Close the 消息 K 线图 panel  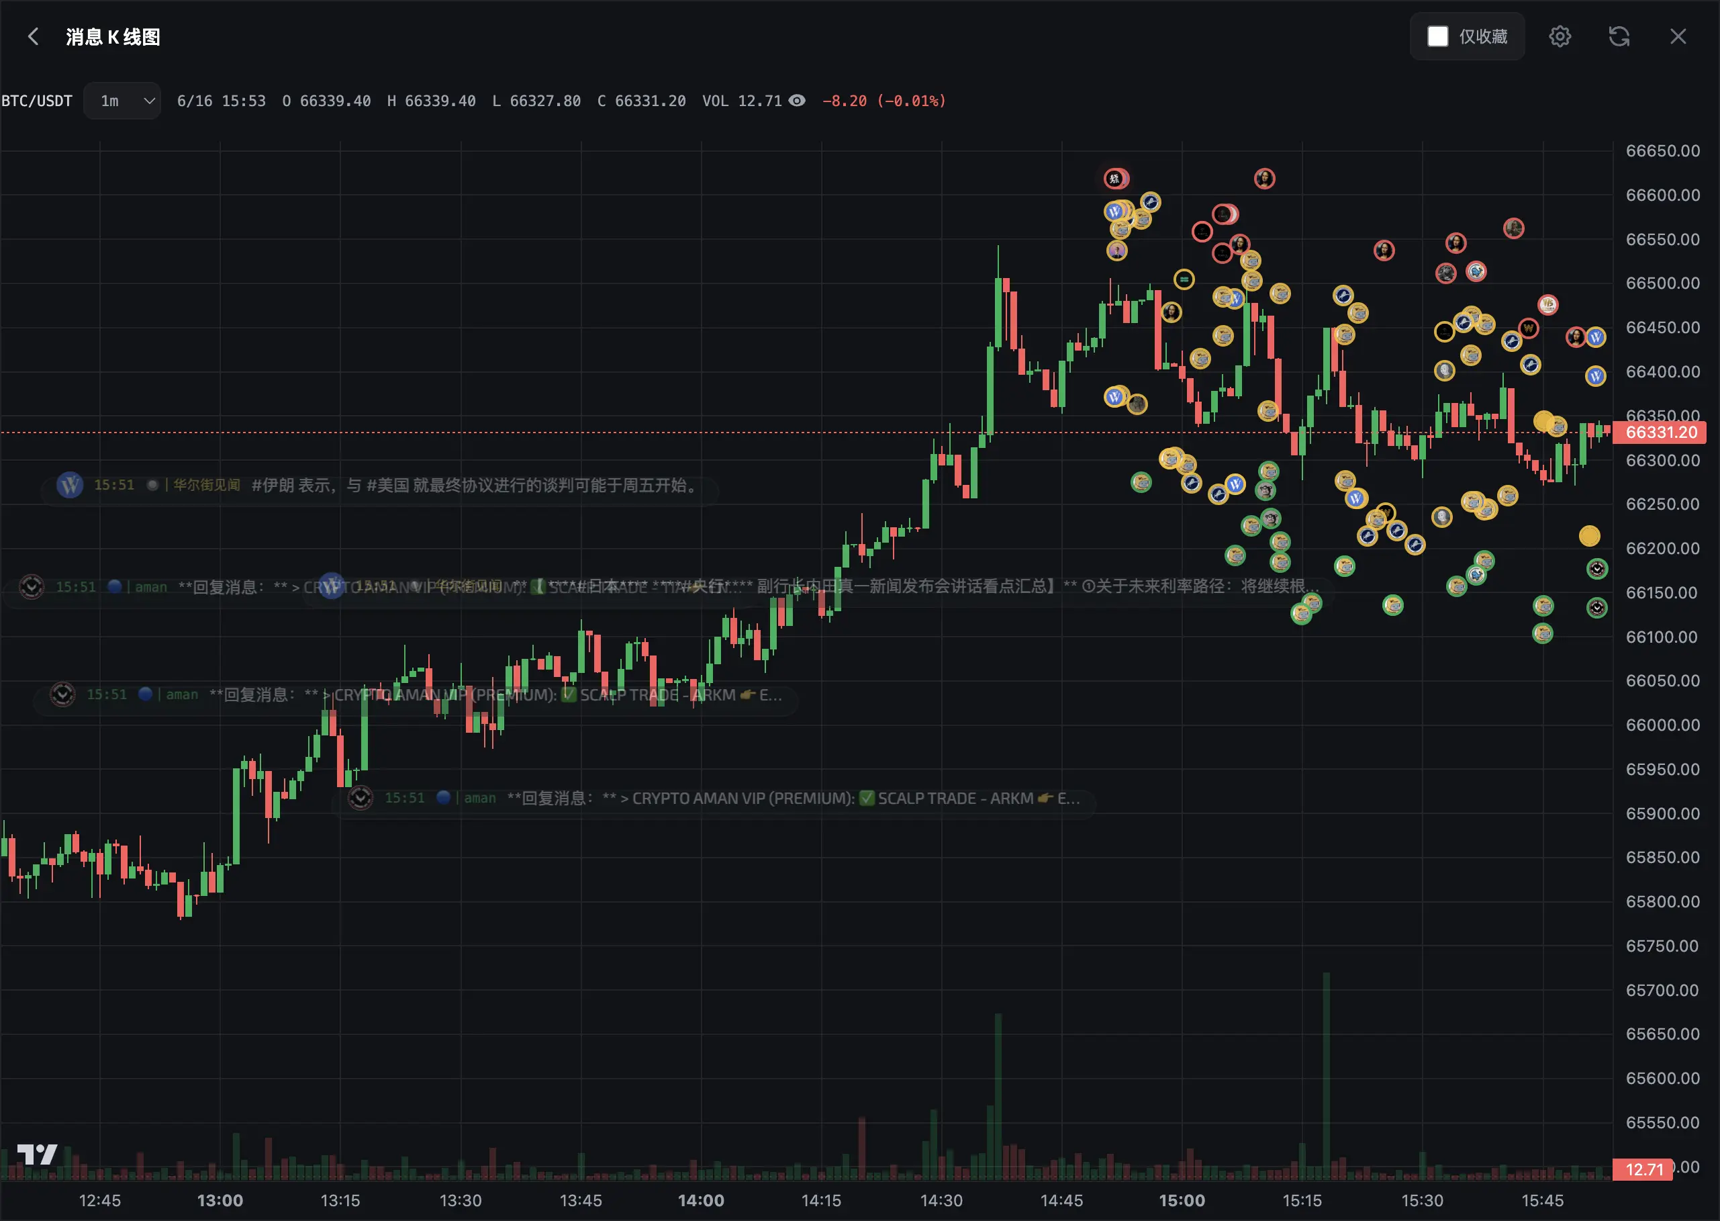tap(1678, 36)
